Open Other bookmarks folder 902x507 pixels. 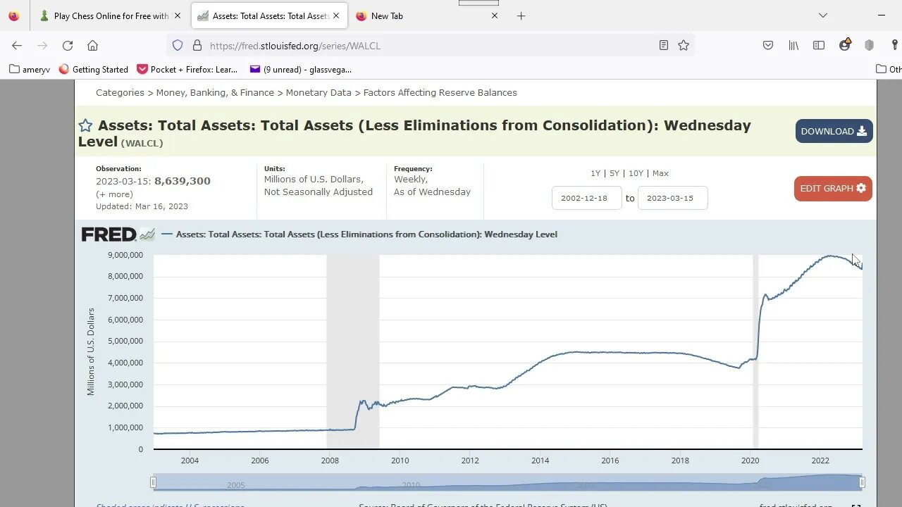pos(889,69)
